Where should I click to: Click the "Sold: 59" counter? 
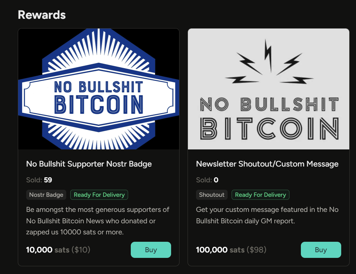(x=39, y=180)
